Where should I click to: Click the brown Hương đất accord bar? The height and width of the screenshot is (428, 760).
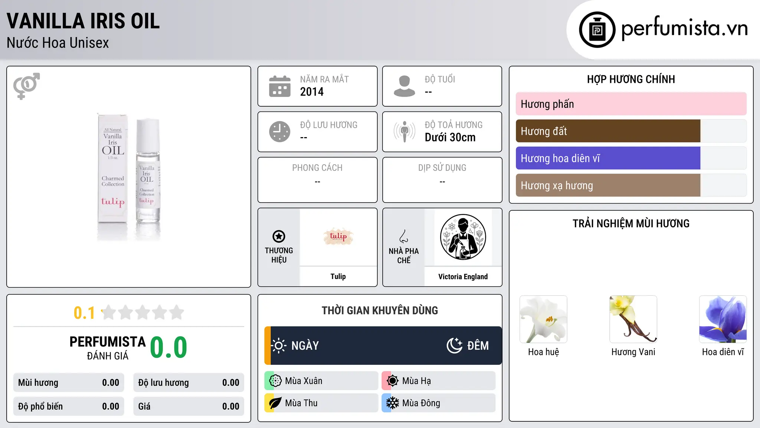[608, 131]
